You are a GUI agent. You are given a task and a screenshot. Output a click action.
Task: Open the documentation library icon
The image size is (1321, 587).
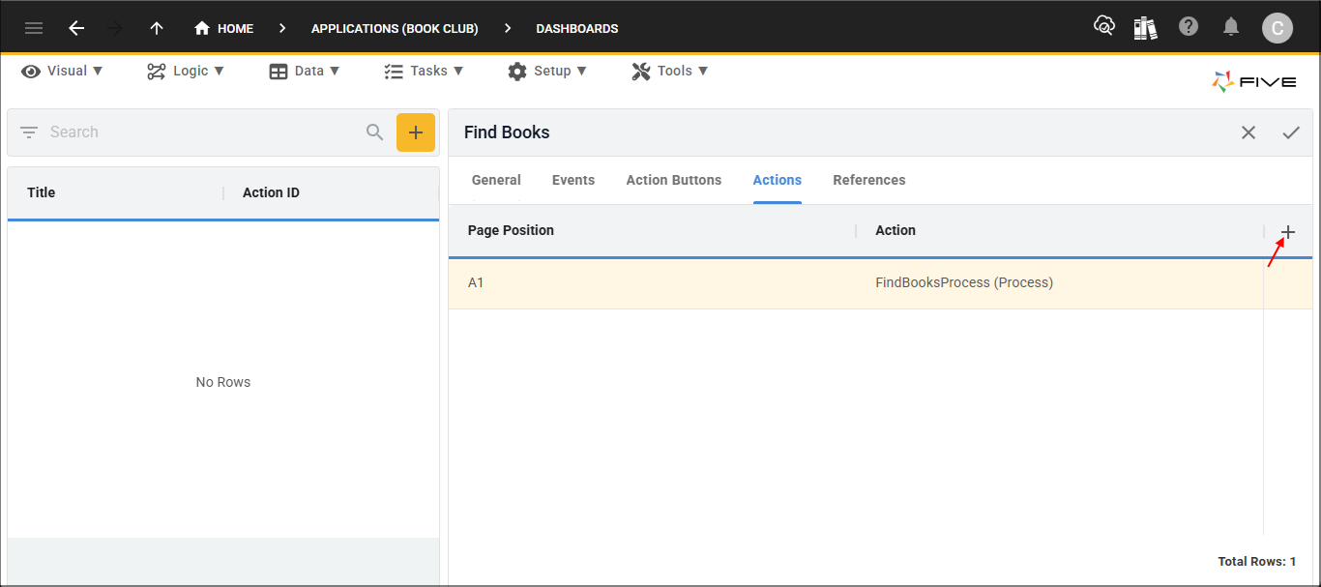click(1145, 27)
